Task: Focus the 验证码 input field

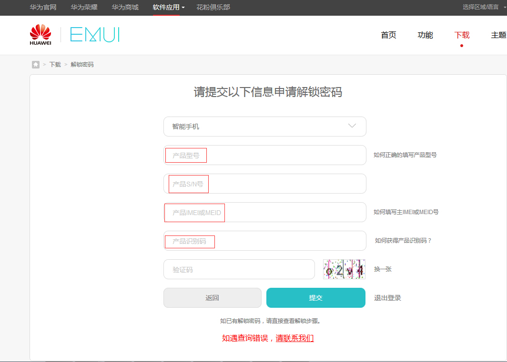Action: pos(239,269)
